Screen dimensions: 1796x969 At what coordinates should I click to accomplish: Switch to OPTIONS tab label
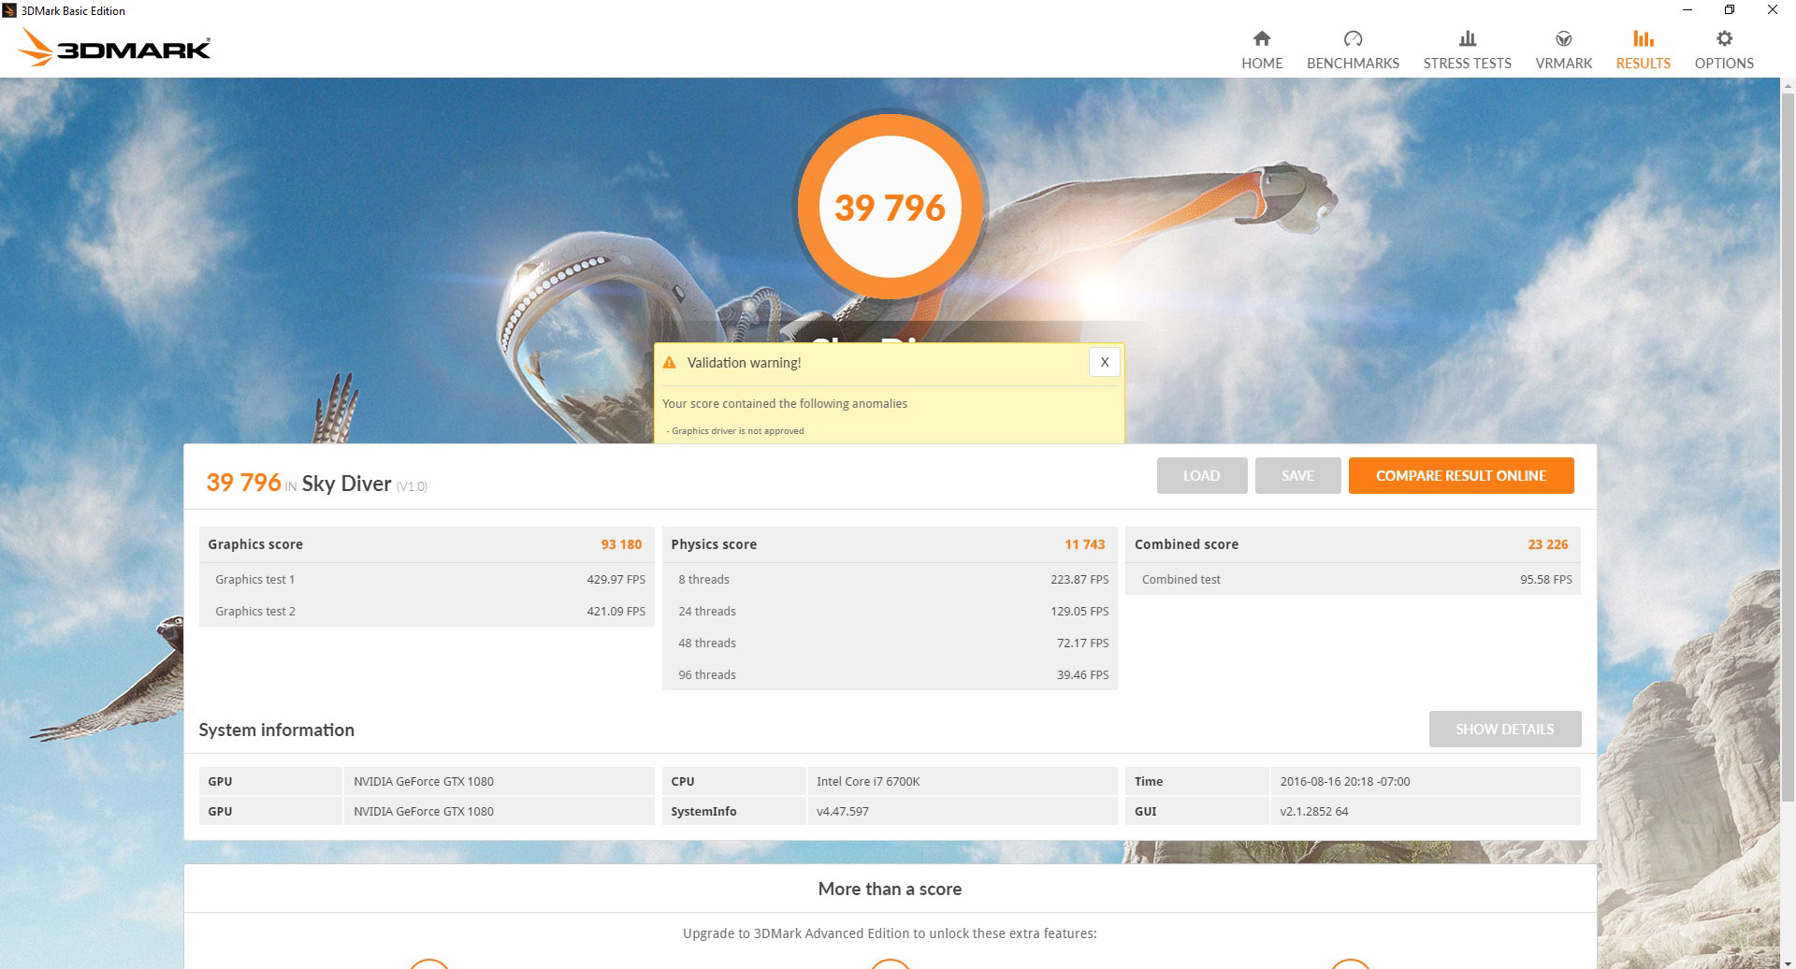pos(1724,63)
